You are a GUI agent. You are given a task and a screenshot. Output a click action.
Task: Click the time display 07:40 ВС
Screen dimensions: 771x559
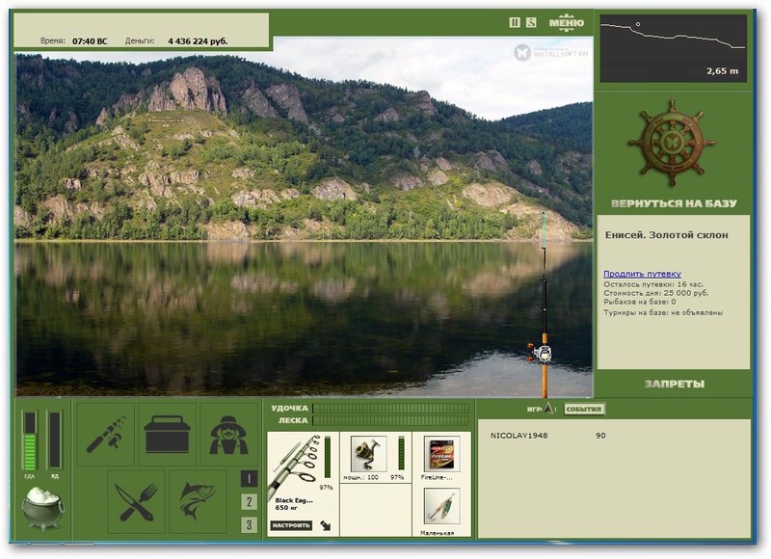pyautogui.click(x=90, y=41)
